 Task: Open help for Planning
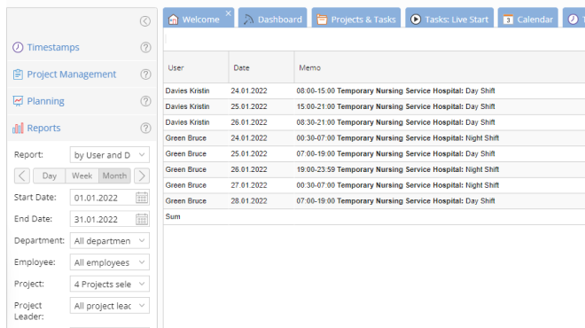(x=145, y=101)
